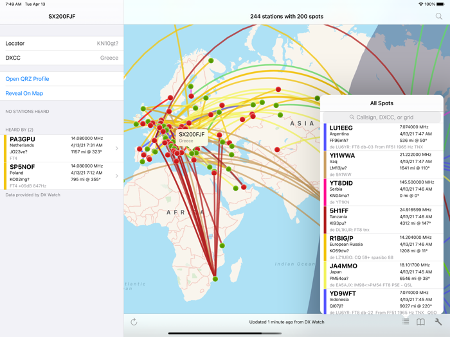The height and width of the screenshot is (337, 450).
Task: Tap the battery indicator in status bar
Action: [440, 4]
